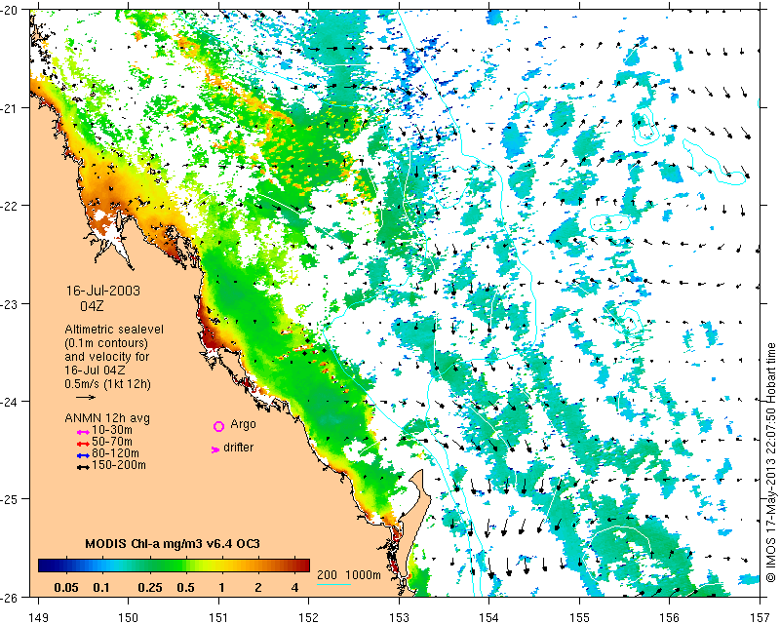Screen dimensions: 780x624
Task: Click the date text 16-Jul-2003
Action: (x=103, y=291)
